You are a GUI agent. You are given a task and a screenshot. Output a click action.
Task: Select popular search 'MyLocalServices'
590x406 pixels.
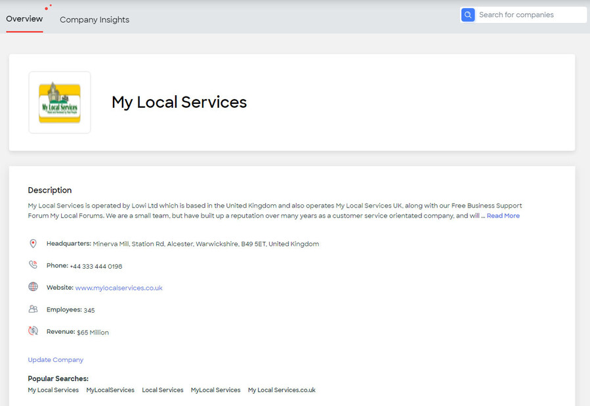(x=110, y=390)
